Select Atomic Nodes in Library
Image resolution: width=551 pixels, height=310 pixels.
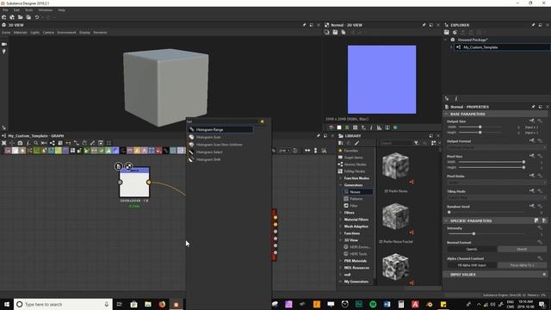pos(355,164)
